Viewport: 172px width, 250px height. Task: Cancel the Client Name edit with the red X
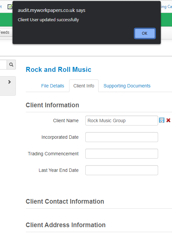click(168, 120)
